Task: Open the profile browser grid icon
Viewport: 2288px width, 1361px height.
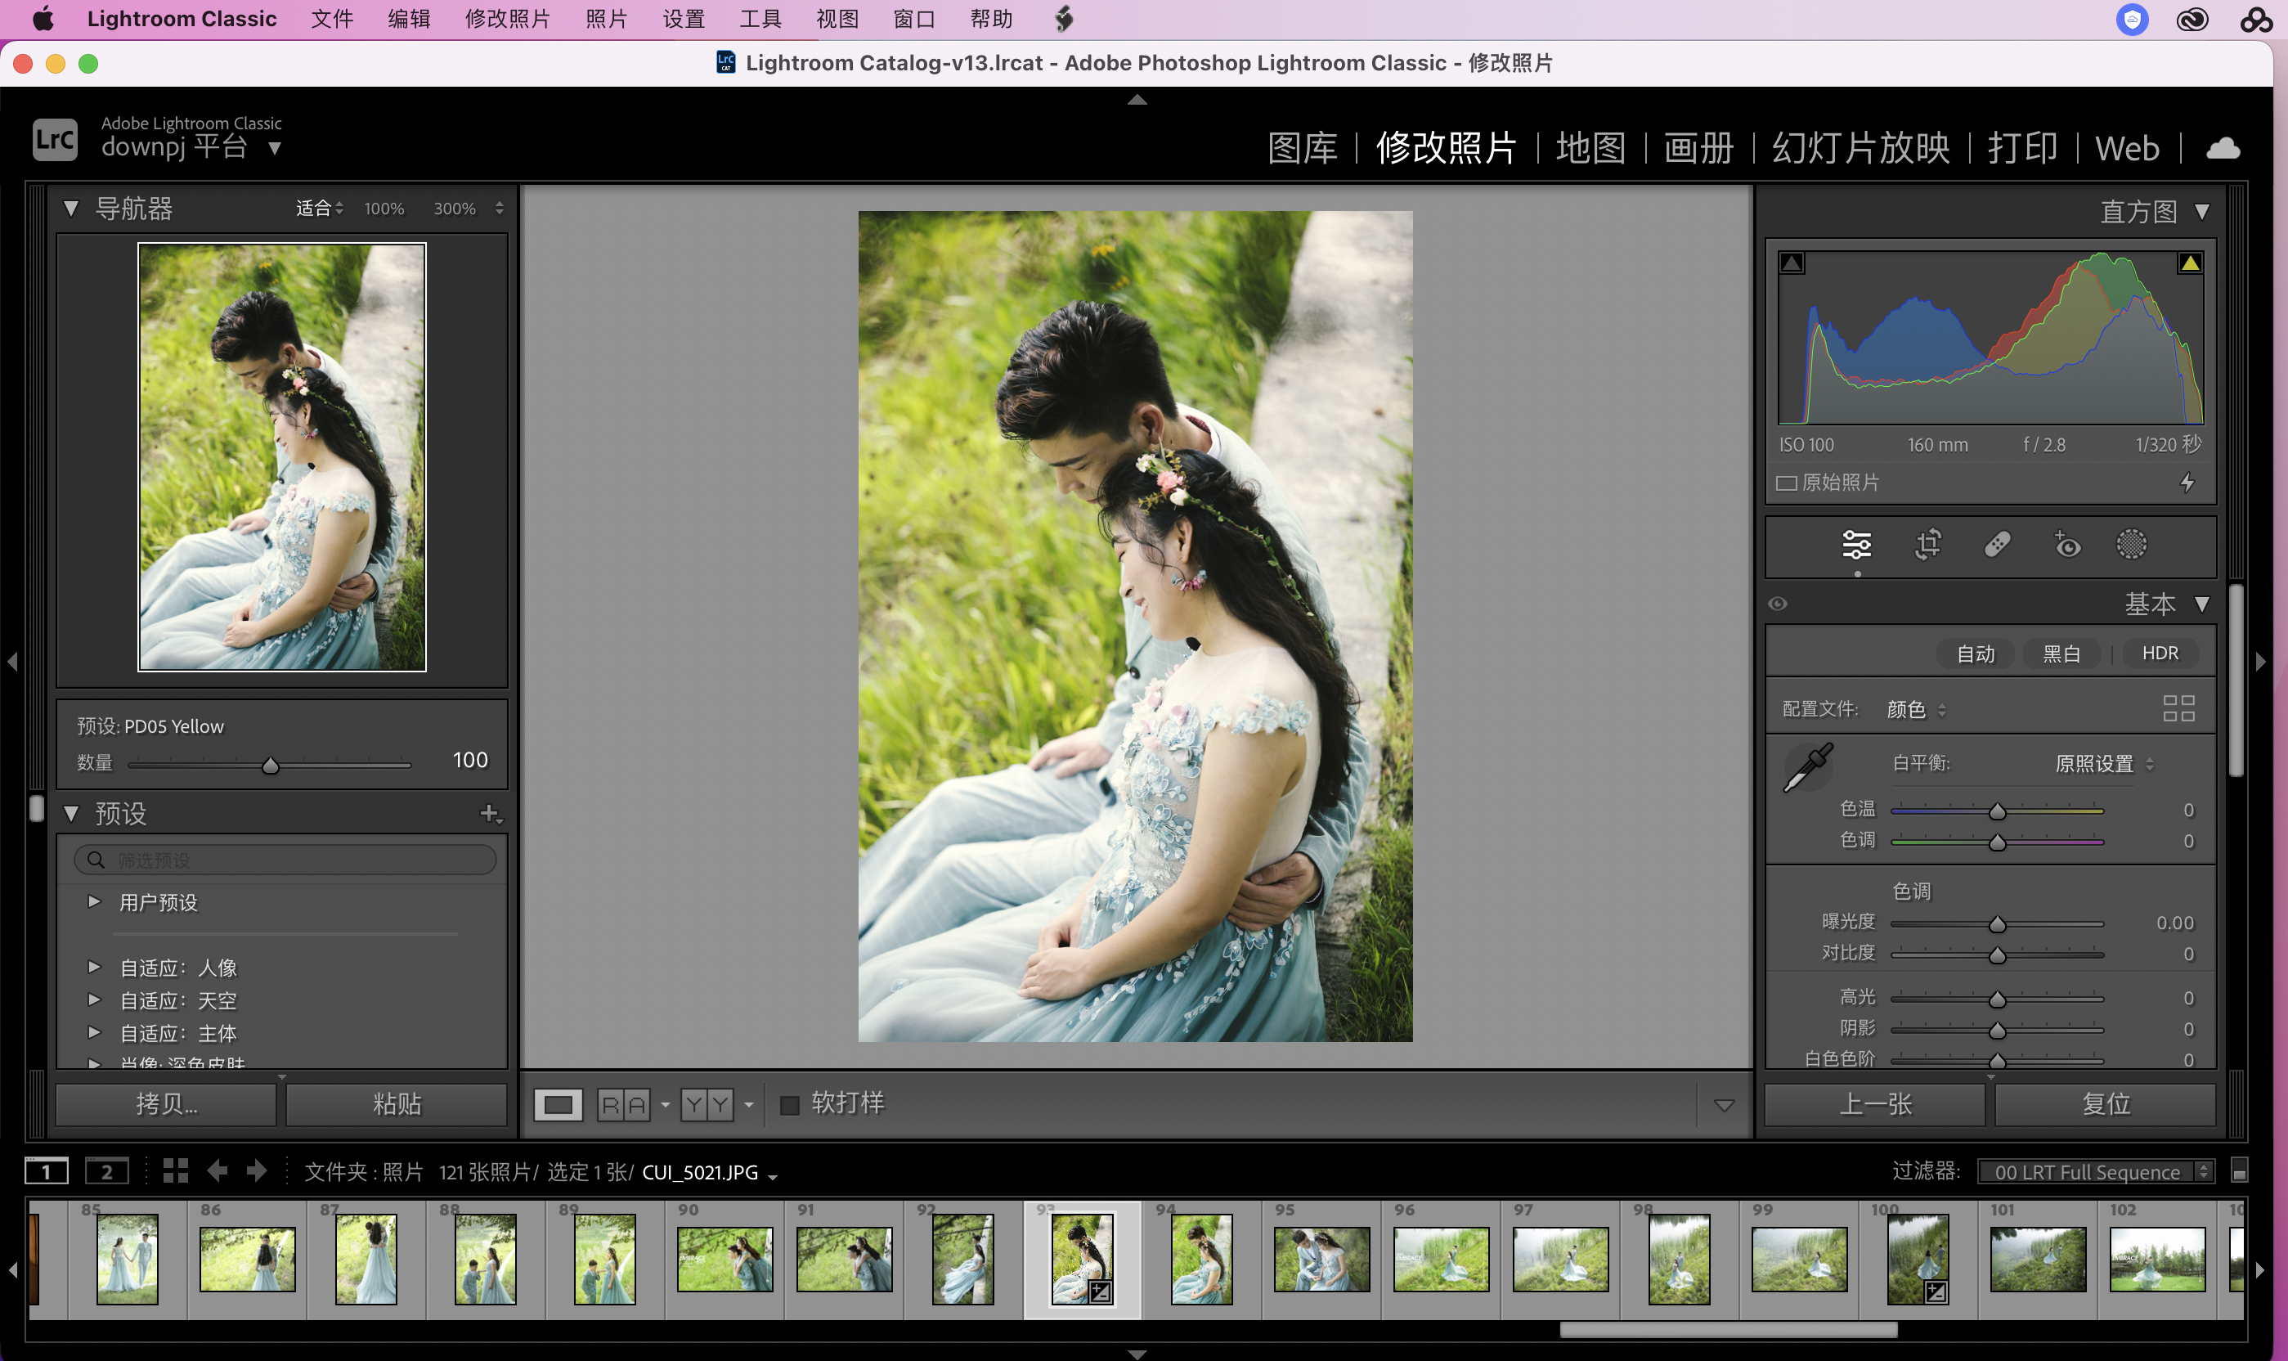Action: (x=2178, y=709)
